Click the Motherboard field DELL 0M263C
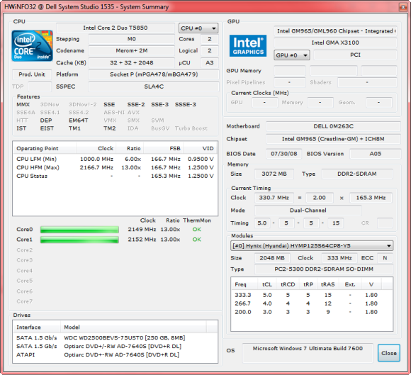 click(333, 126)
